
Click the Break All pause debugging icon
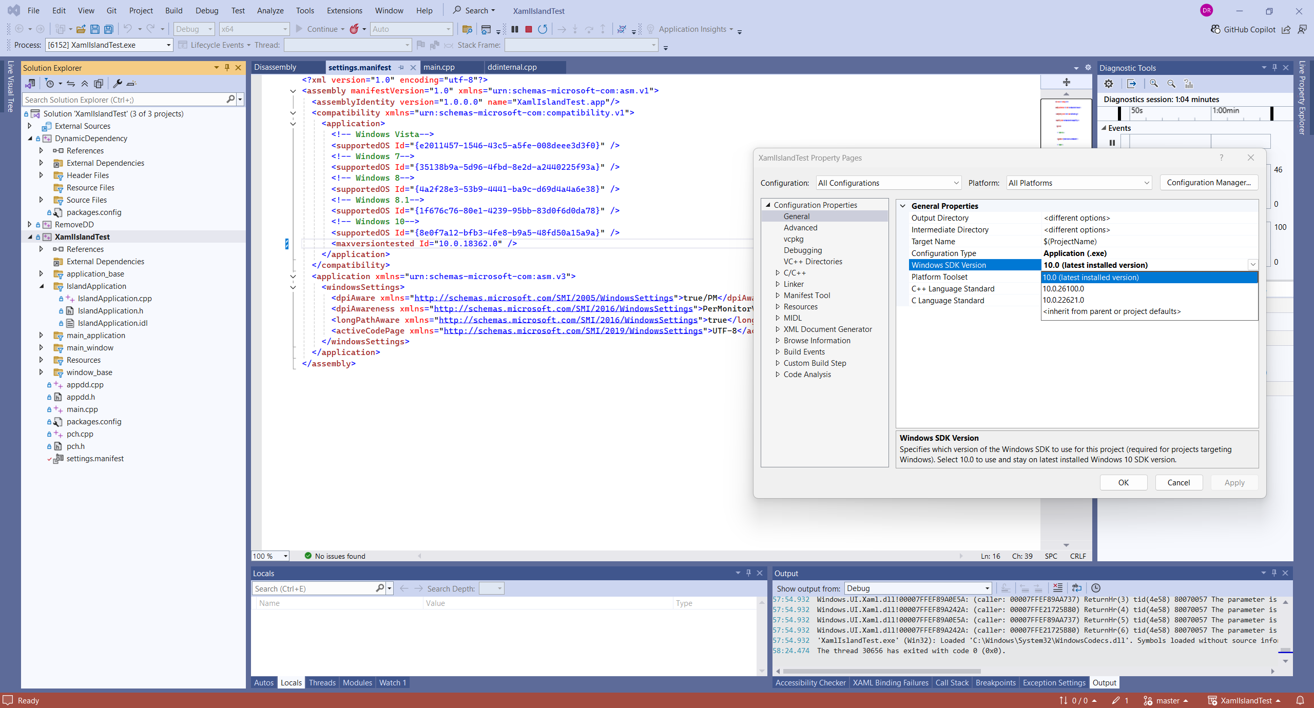[x=515, y=29]
